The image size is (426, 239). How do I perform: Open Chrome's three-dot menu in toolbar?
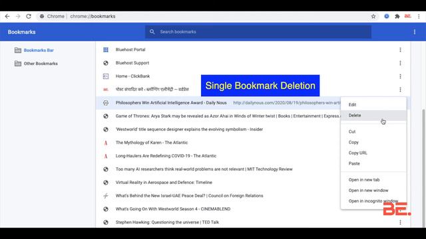(x=419, y=16)
